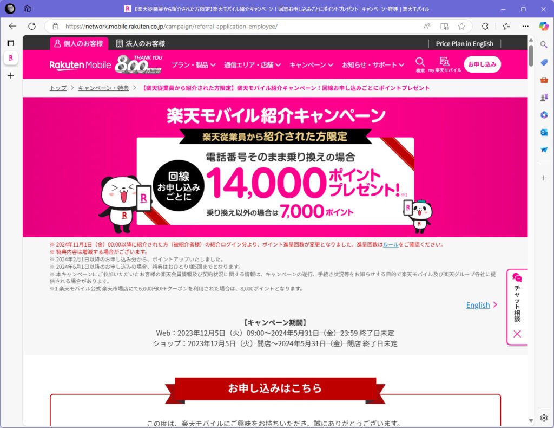Click the Rakuten Mobile logo
The height and width of the screenshot is (428, 554).
pos(80,65)
